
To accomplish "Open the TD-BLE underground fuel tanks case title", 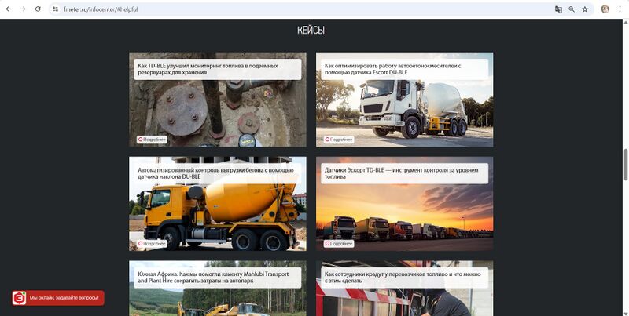I will (x=208, y=69).
